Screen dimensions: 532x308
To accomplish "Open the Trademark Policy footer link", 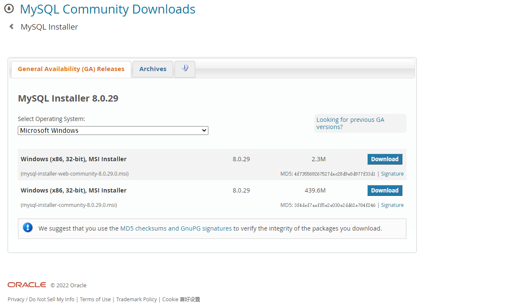I will pos(136,299).
